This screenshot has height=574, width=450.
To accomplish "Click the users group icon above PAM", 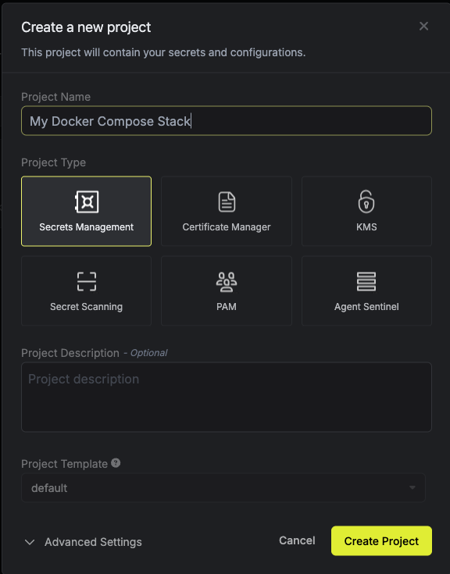I will (227, 282).
